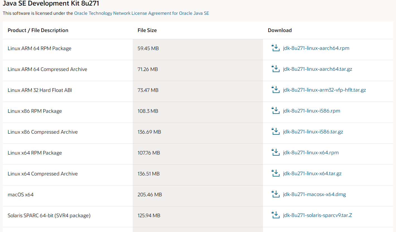This screenshot has width=396, height=232.
Task: Download jdk-8u271-linux-aarch64.tar.gz link
Action: 317,69
